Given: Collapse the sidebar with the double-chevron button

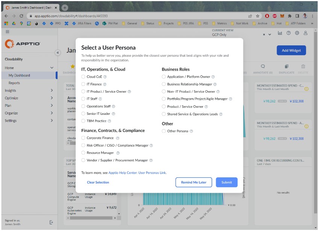Looking at the screenshot, I should (x=58, y=52).
